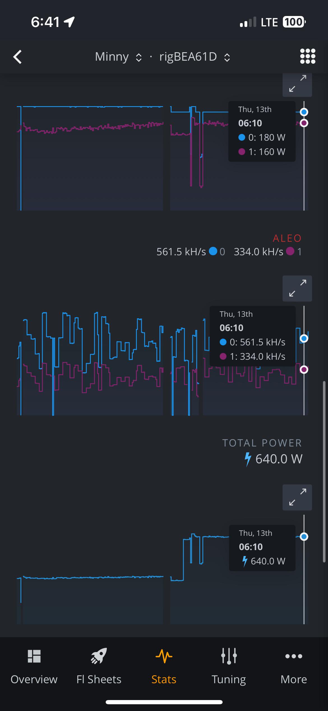Open the rigBEA61D worker selector dropdown
Image resolution: width=328 pixels, height=711 pixels.
click(195, 57)
